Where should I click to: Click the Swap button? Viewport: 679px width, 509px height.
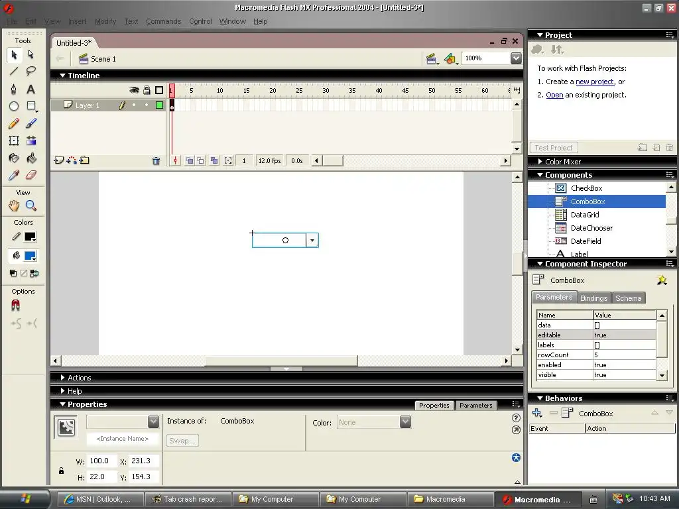[x=182, y=441]
